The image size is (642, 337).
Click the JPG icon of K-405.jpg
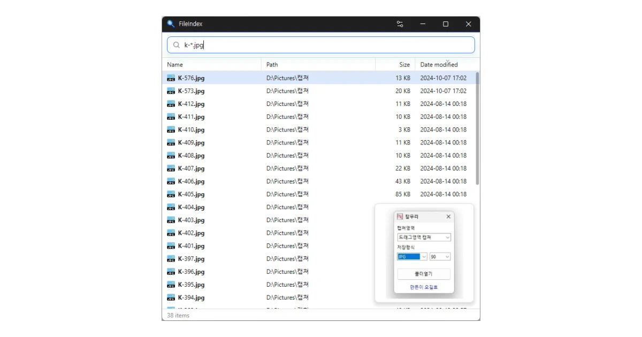[171, 194]
